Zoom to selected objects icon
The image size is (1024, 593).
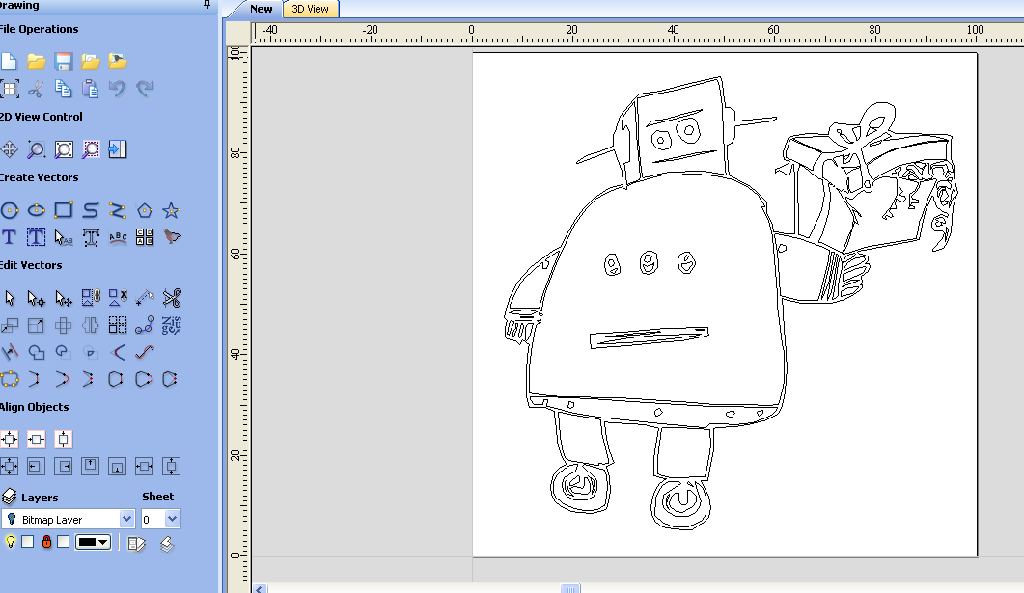pyautogui.click(x=90, y=149)
